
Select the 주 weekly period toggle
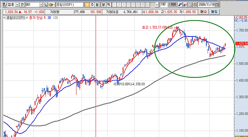pyautogui.click(x=92, y=5)
